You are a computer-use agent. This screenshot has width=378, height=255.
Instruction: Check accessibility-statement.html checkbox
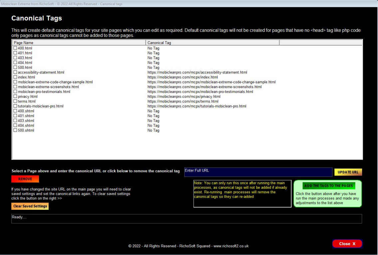tap(15, 72)
